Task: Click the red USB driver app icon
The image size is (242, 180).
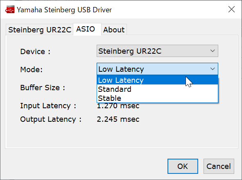Action: click(10, 9)
